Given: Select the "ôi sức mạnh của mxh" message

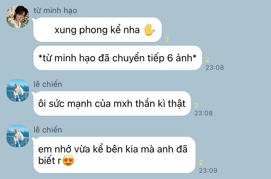Looking at the screenshot, I should click(x=112, y=104).
